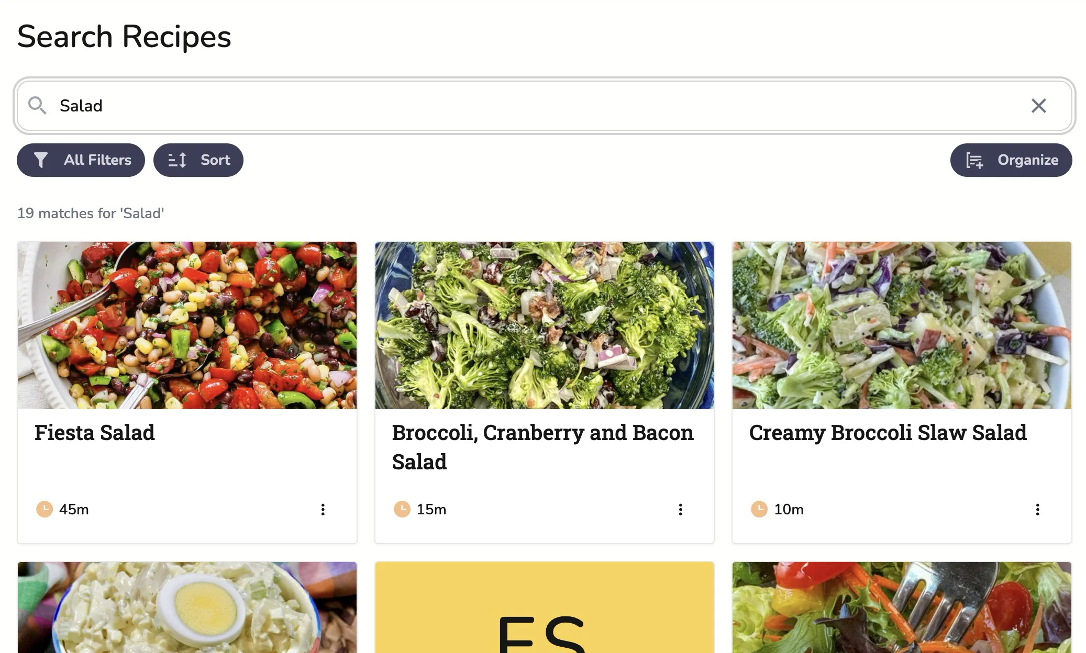Open the three-dot menu on Broccoli, Cranberry and Bacon Salad
Viewport: 1086px width, 653px height.
tap(680, 509)
